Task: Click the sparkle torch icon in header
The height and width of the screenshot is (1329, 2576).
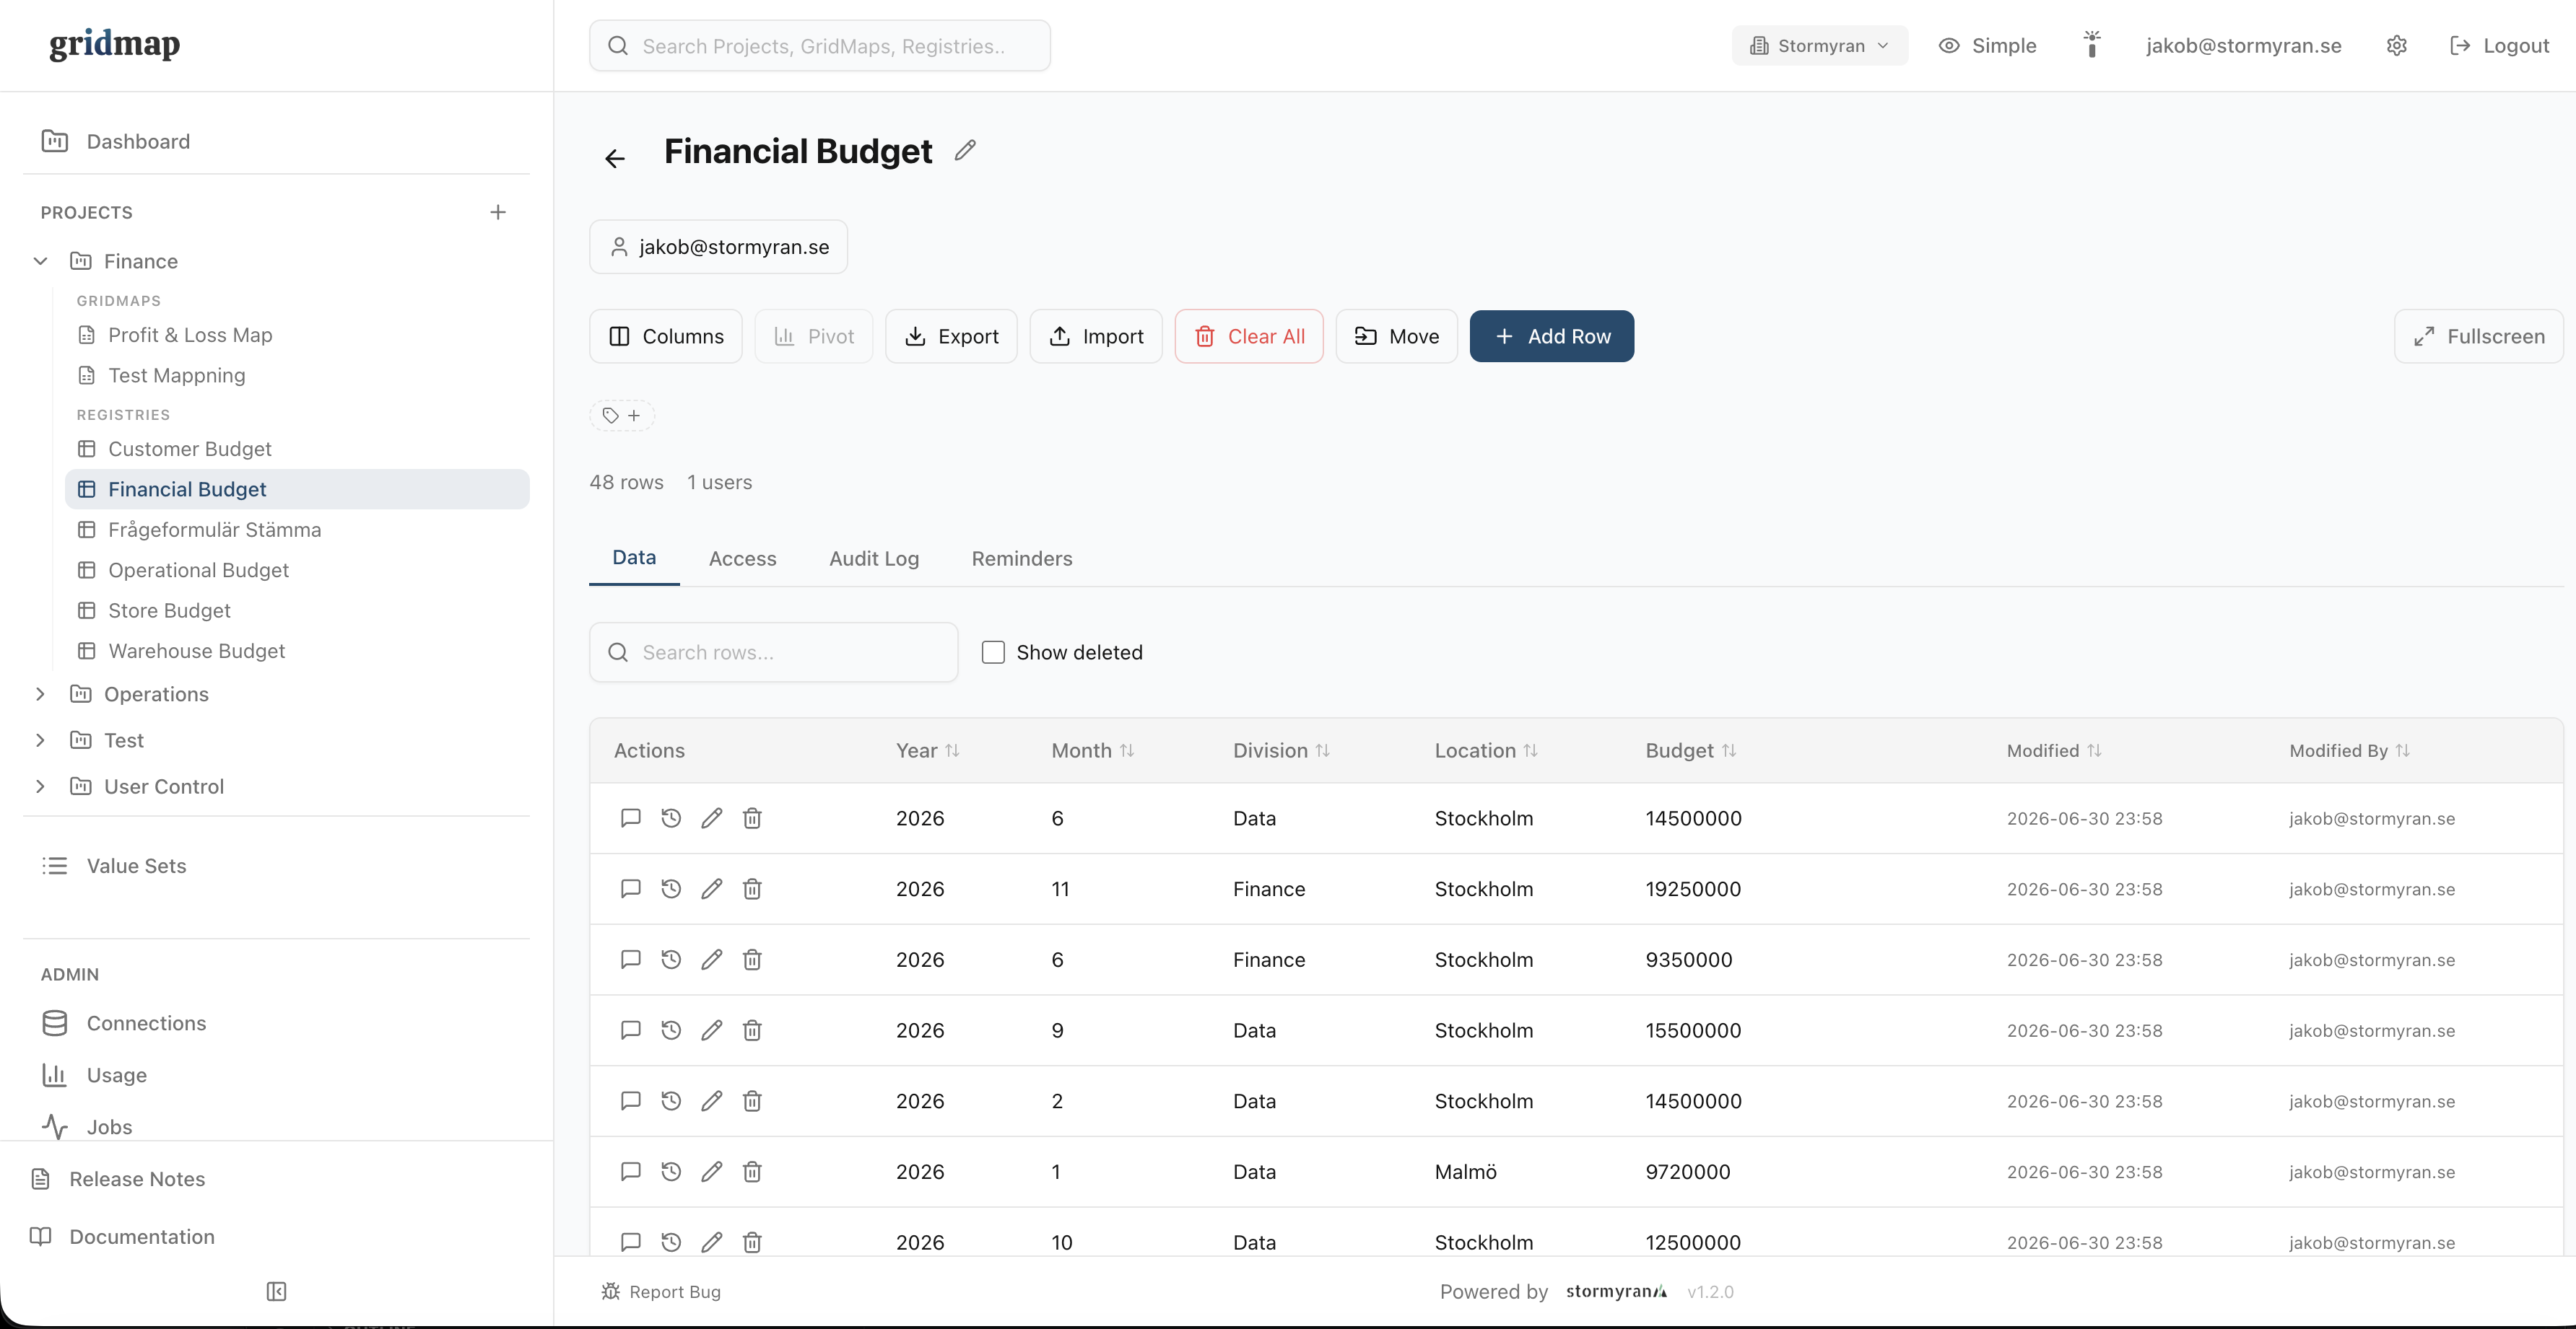Action: pos(2091,45)
